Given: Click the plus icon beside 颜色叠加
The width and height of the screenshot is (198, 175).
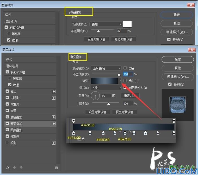Looking at the screenshot, I should click(x=54, y=117).
